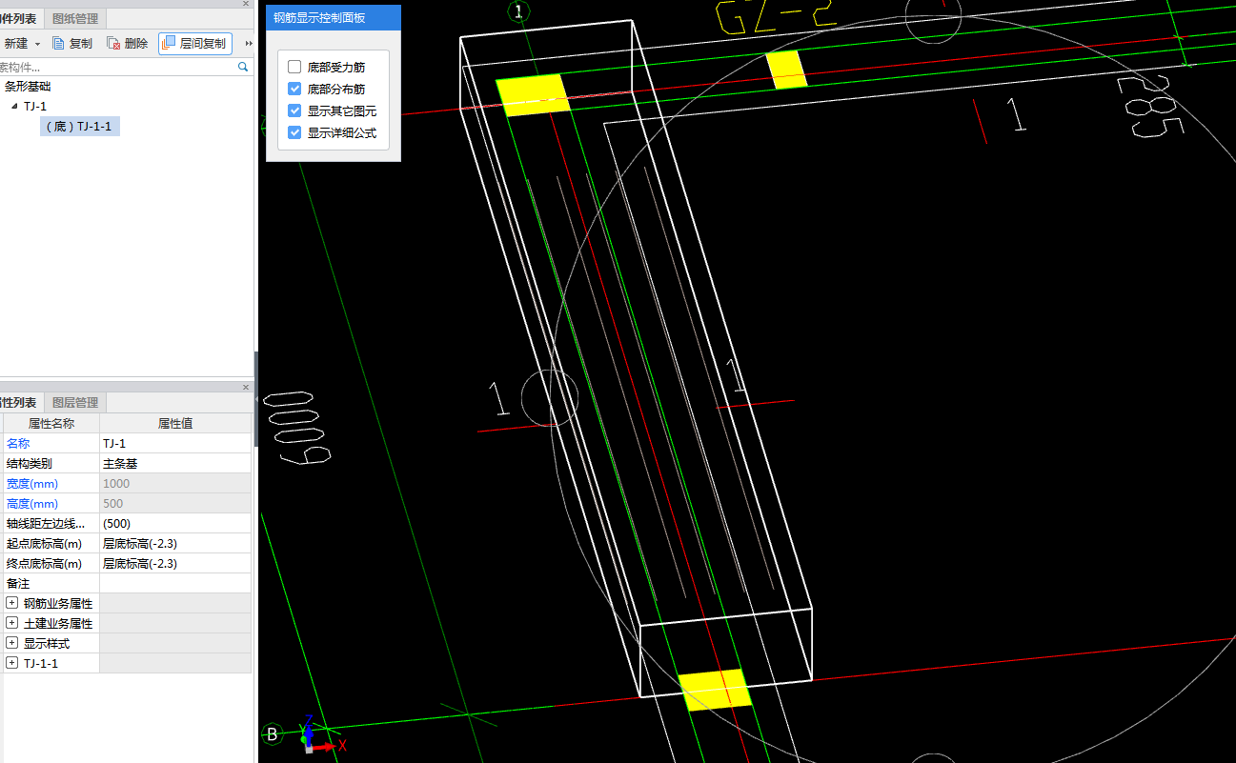
Task: Click the 结构类别 property label
Action: point(30,463)
